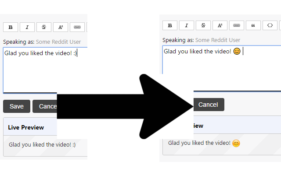Open "Some Reddit User" in the right panel
This screenshot has height=175, width=281.
(218, 40)
